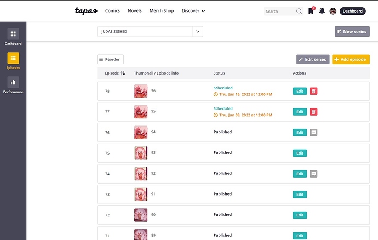Viewport: 378px width, 240px height.
Task: Delete scheduled episode 77 via trash icon
Action: pyautogui.click(x=313, y=112)
